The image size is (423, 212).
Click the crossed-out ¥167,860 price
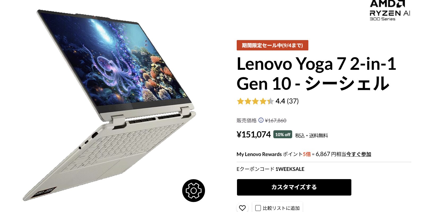(276, 120)
